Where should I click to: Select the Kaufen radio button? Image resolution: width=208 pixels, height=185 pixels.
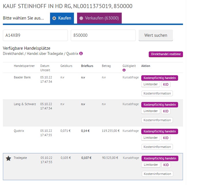(54, 18)
